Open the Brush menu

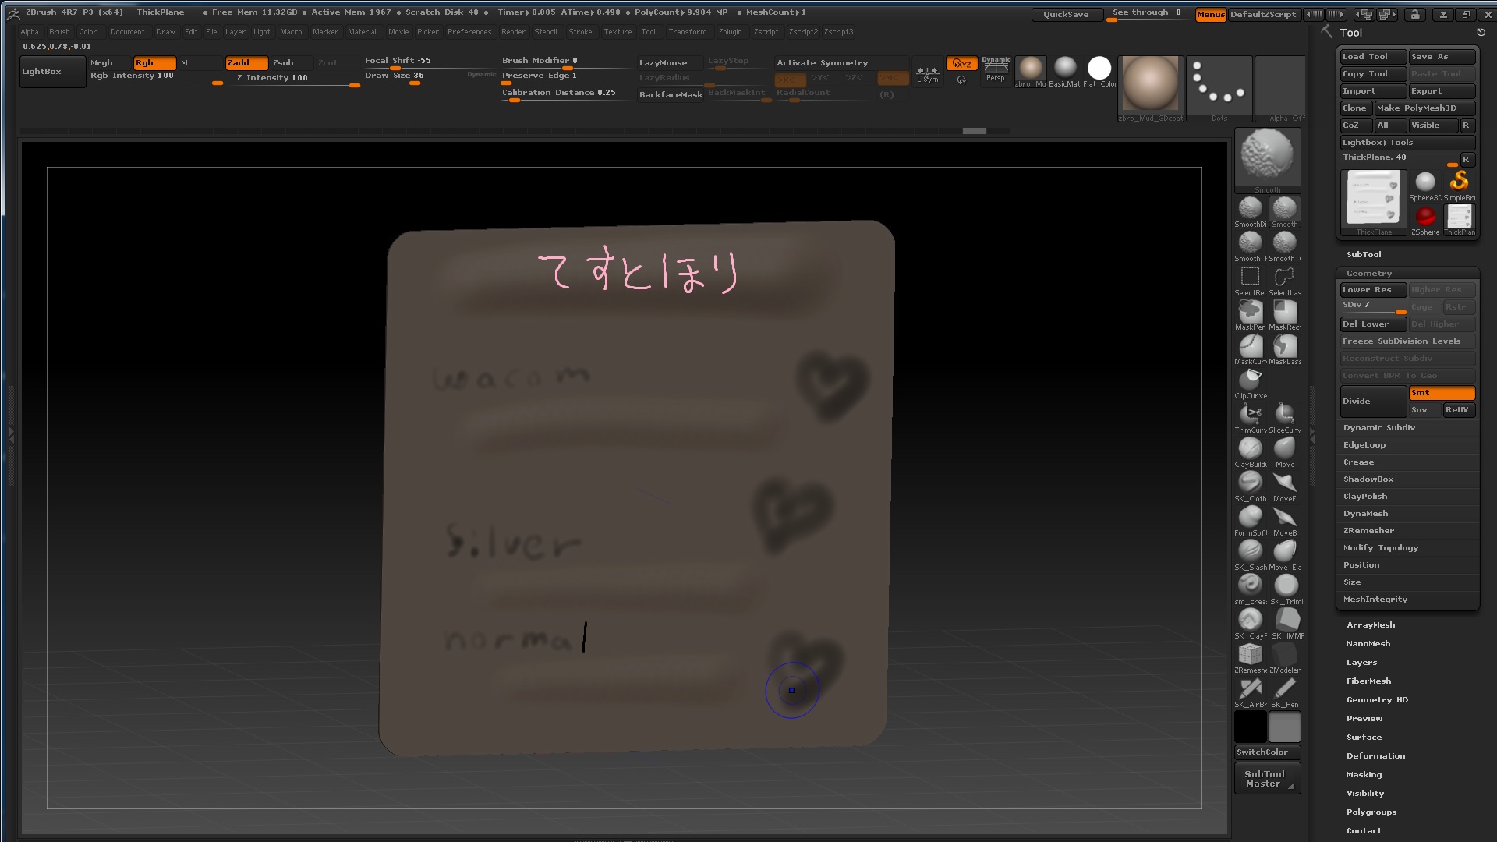(59, 32)
